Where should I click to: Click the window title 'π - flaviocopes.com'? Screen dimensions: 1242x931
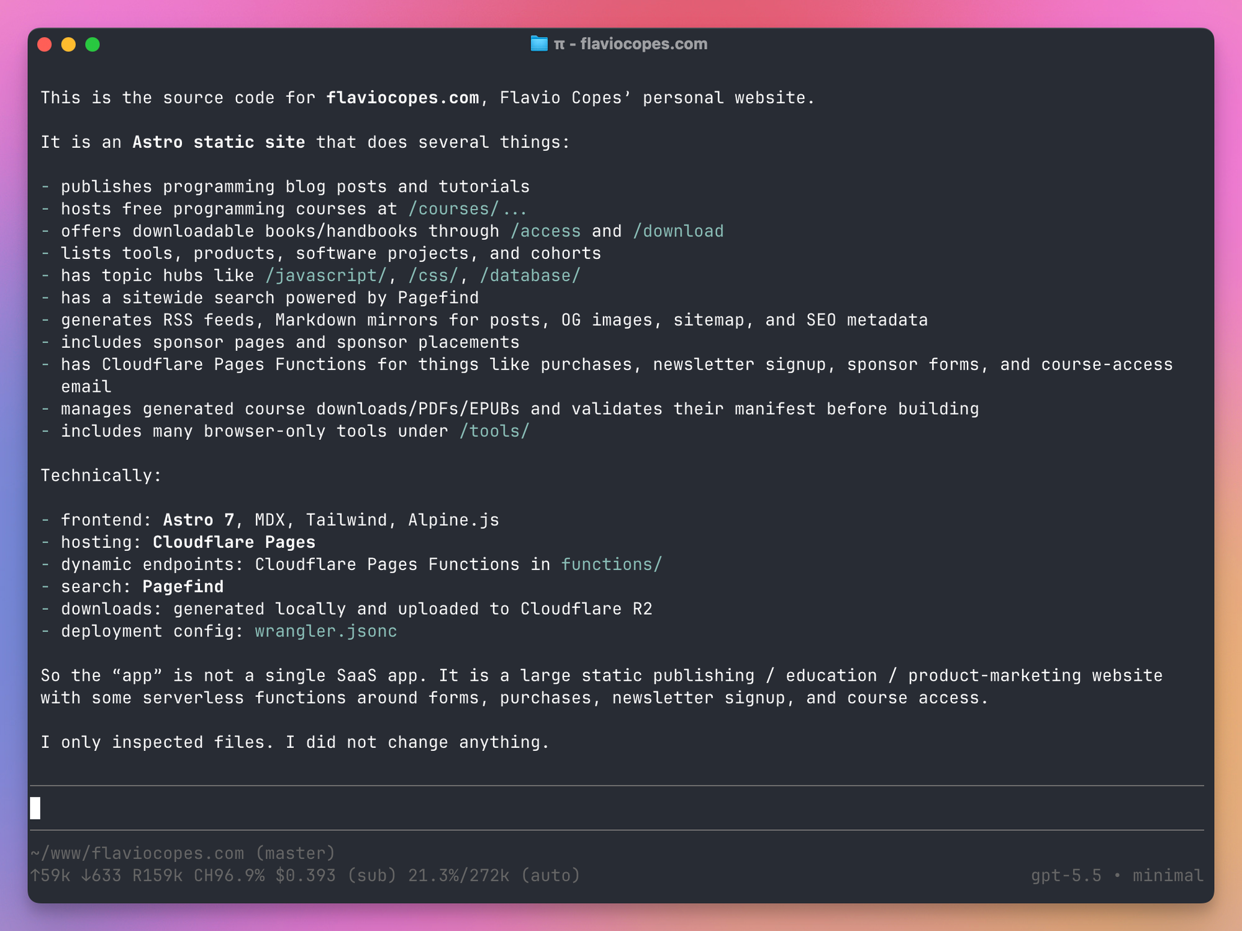[631, 44]
